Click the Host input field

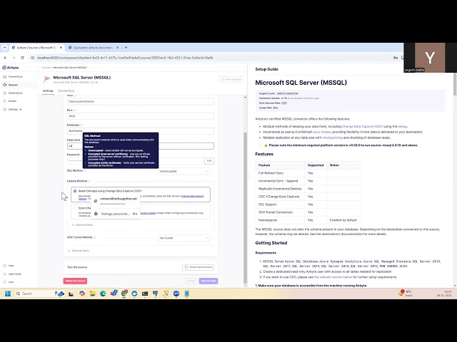point(141,101)
